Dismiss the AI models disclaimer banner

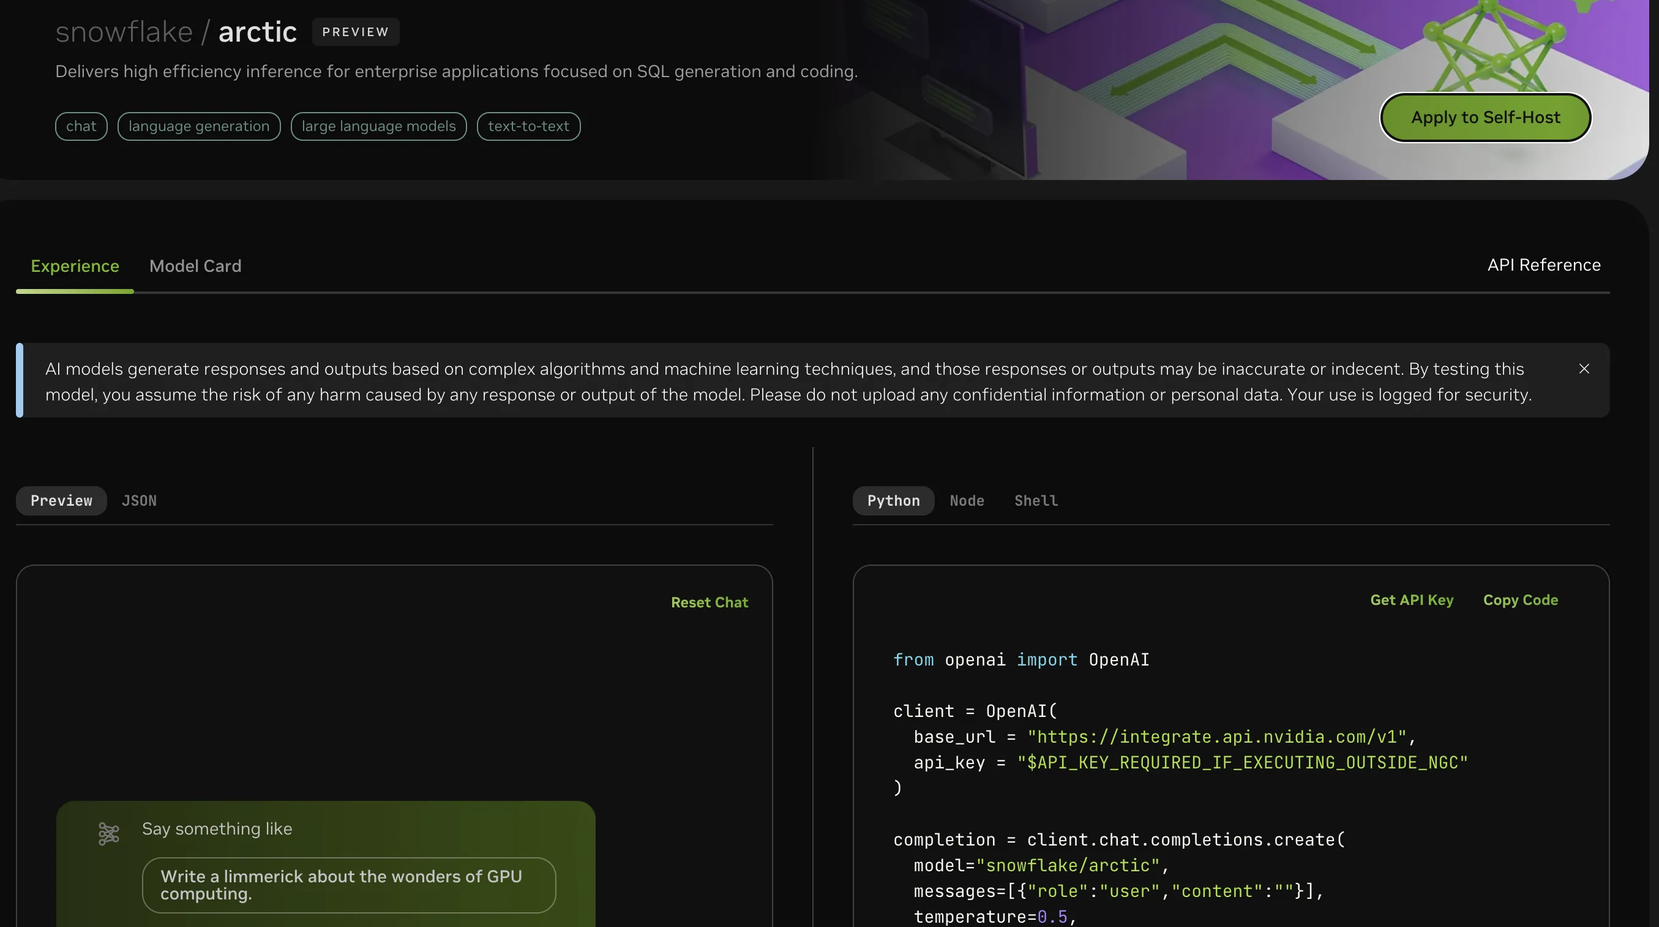click(1584, 369)
